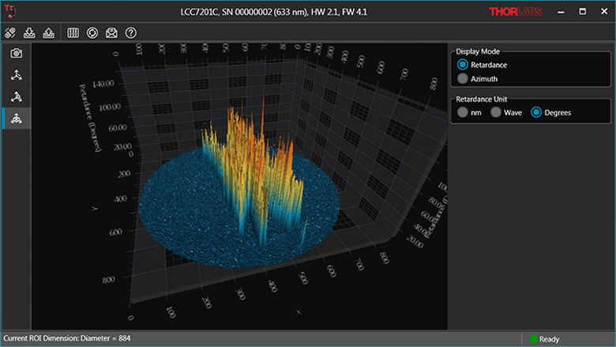The width and height of the screenshot is (616, 347).
Task: Select the Azimuth display mode
Action: 463,79
